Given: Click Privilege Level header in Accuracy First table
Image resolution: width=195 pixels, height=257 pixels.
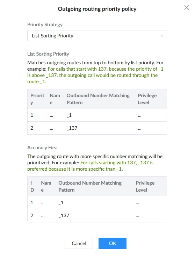Looking at the screenshot, I should coord(145,186).
